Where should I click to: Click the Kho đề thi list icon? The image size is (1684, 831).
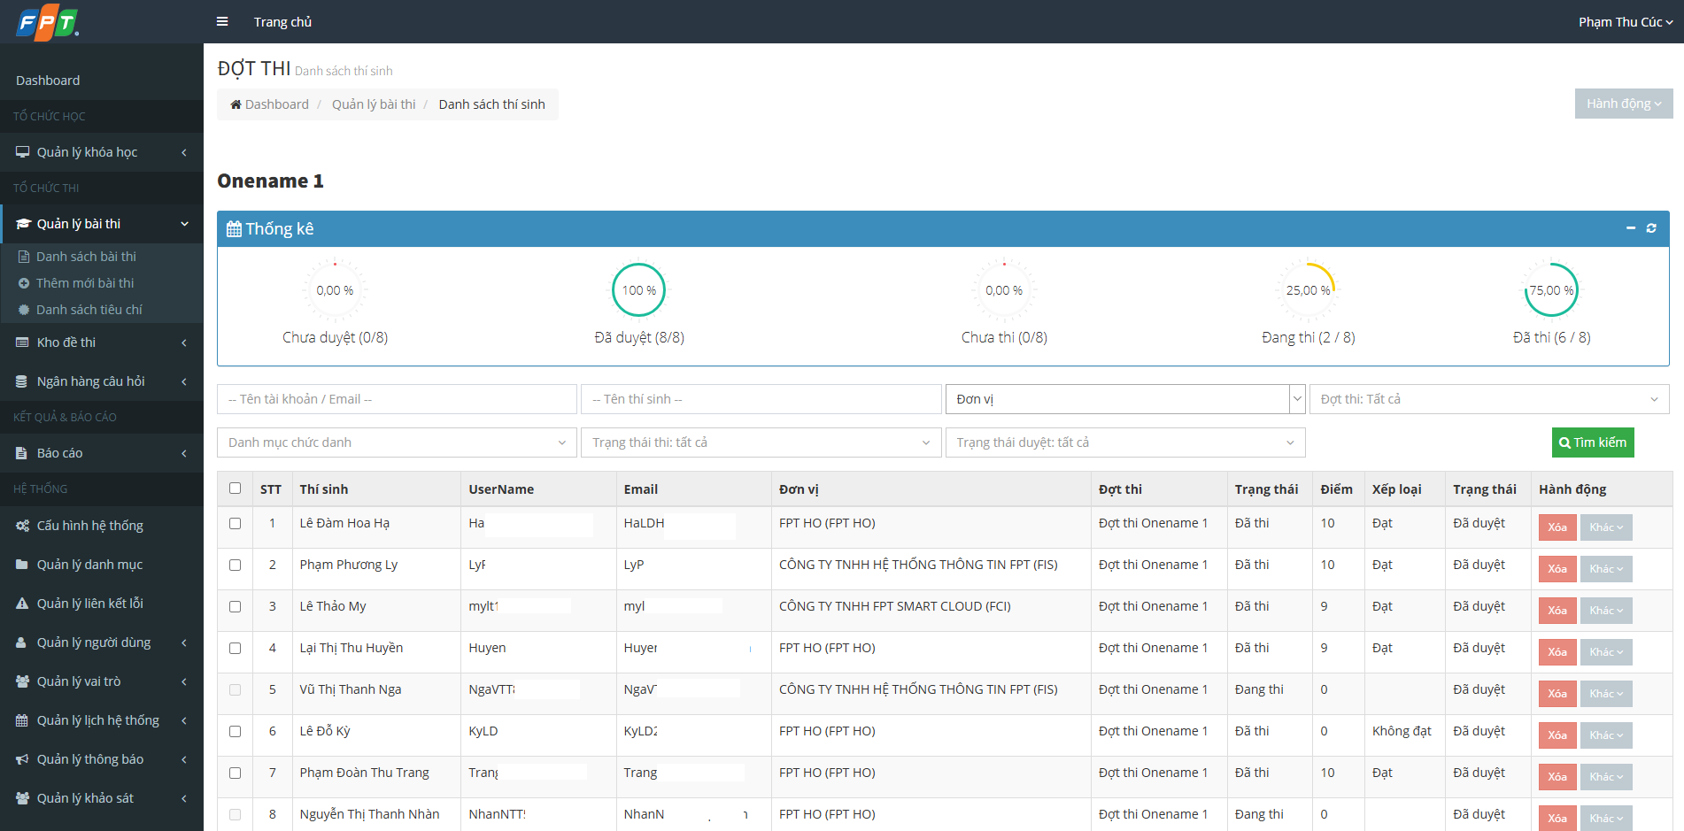(x=22, y=342)
